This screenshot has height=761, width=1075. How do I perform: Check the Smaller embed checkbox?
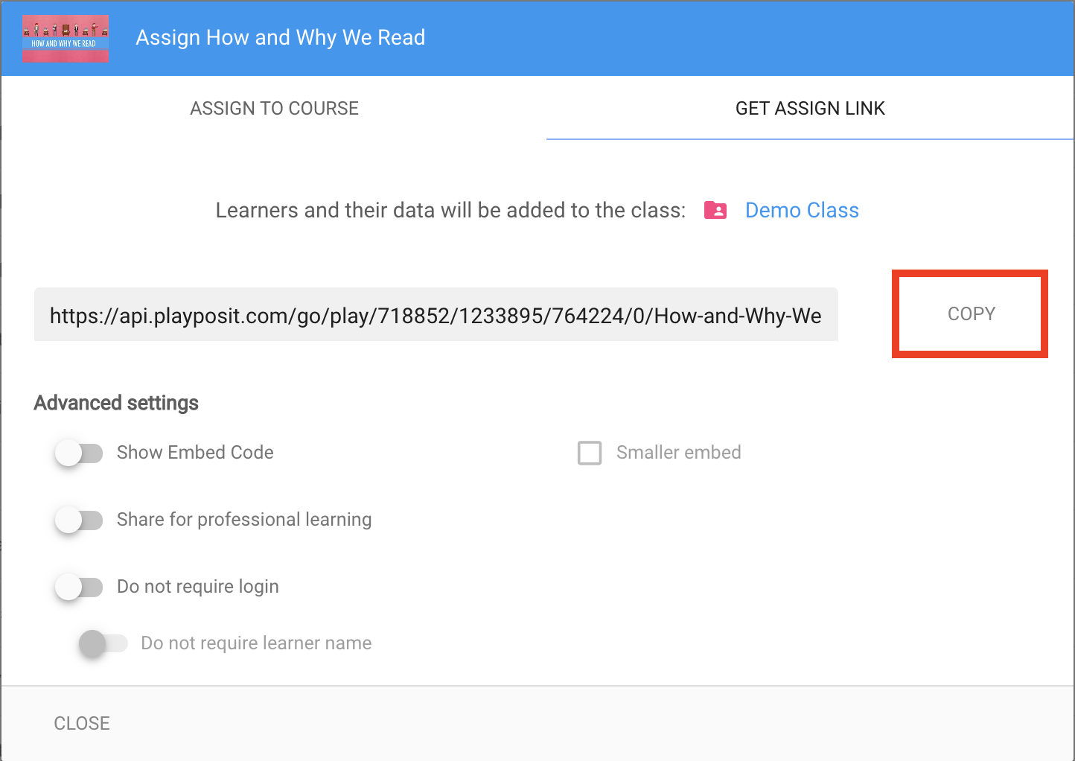point(590,453)
